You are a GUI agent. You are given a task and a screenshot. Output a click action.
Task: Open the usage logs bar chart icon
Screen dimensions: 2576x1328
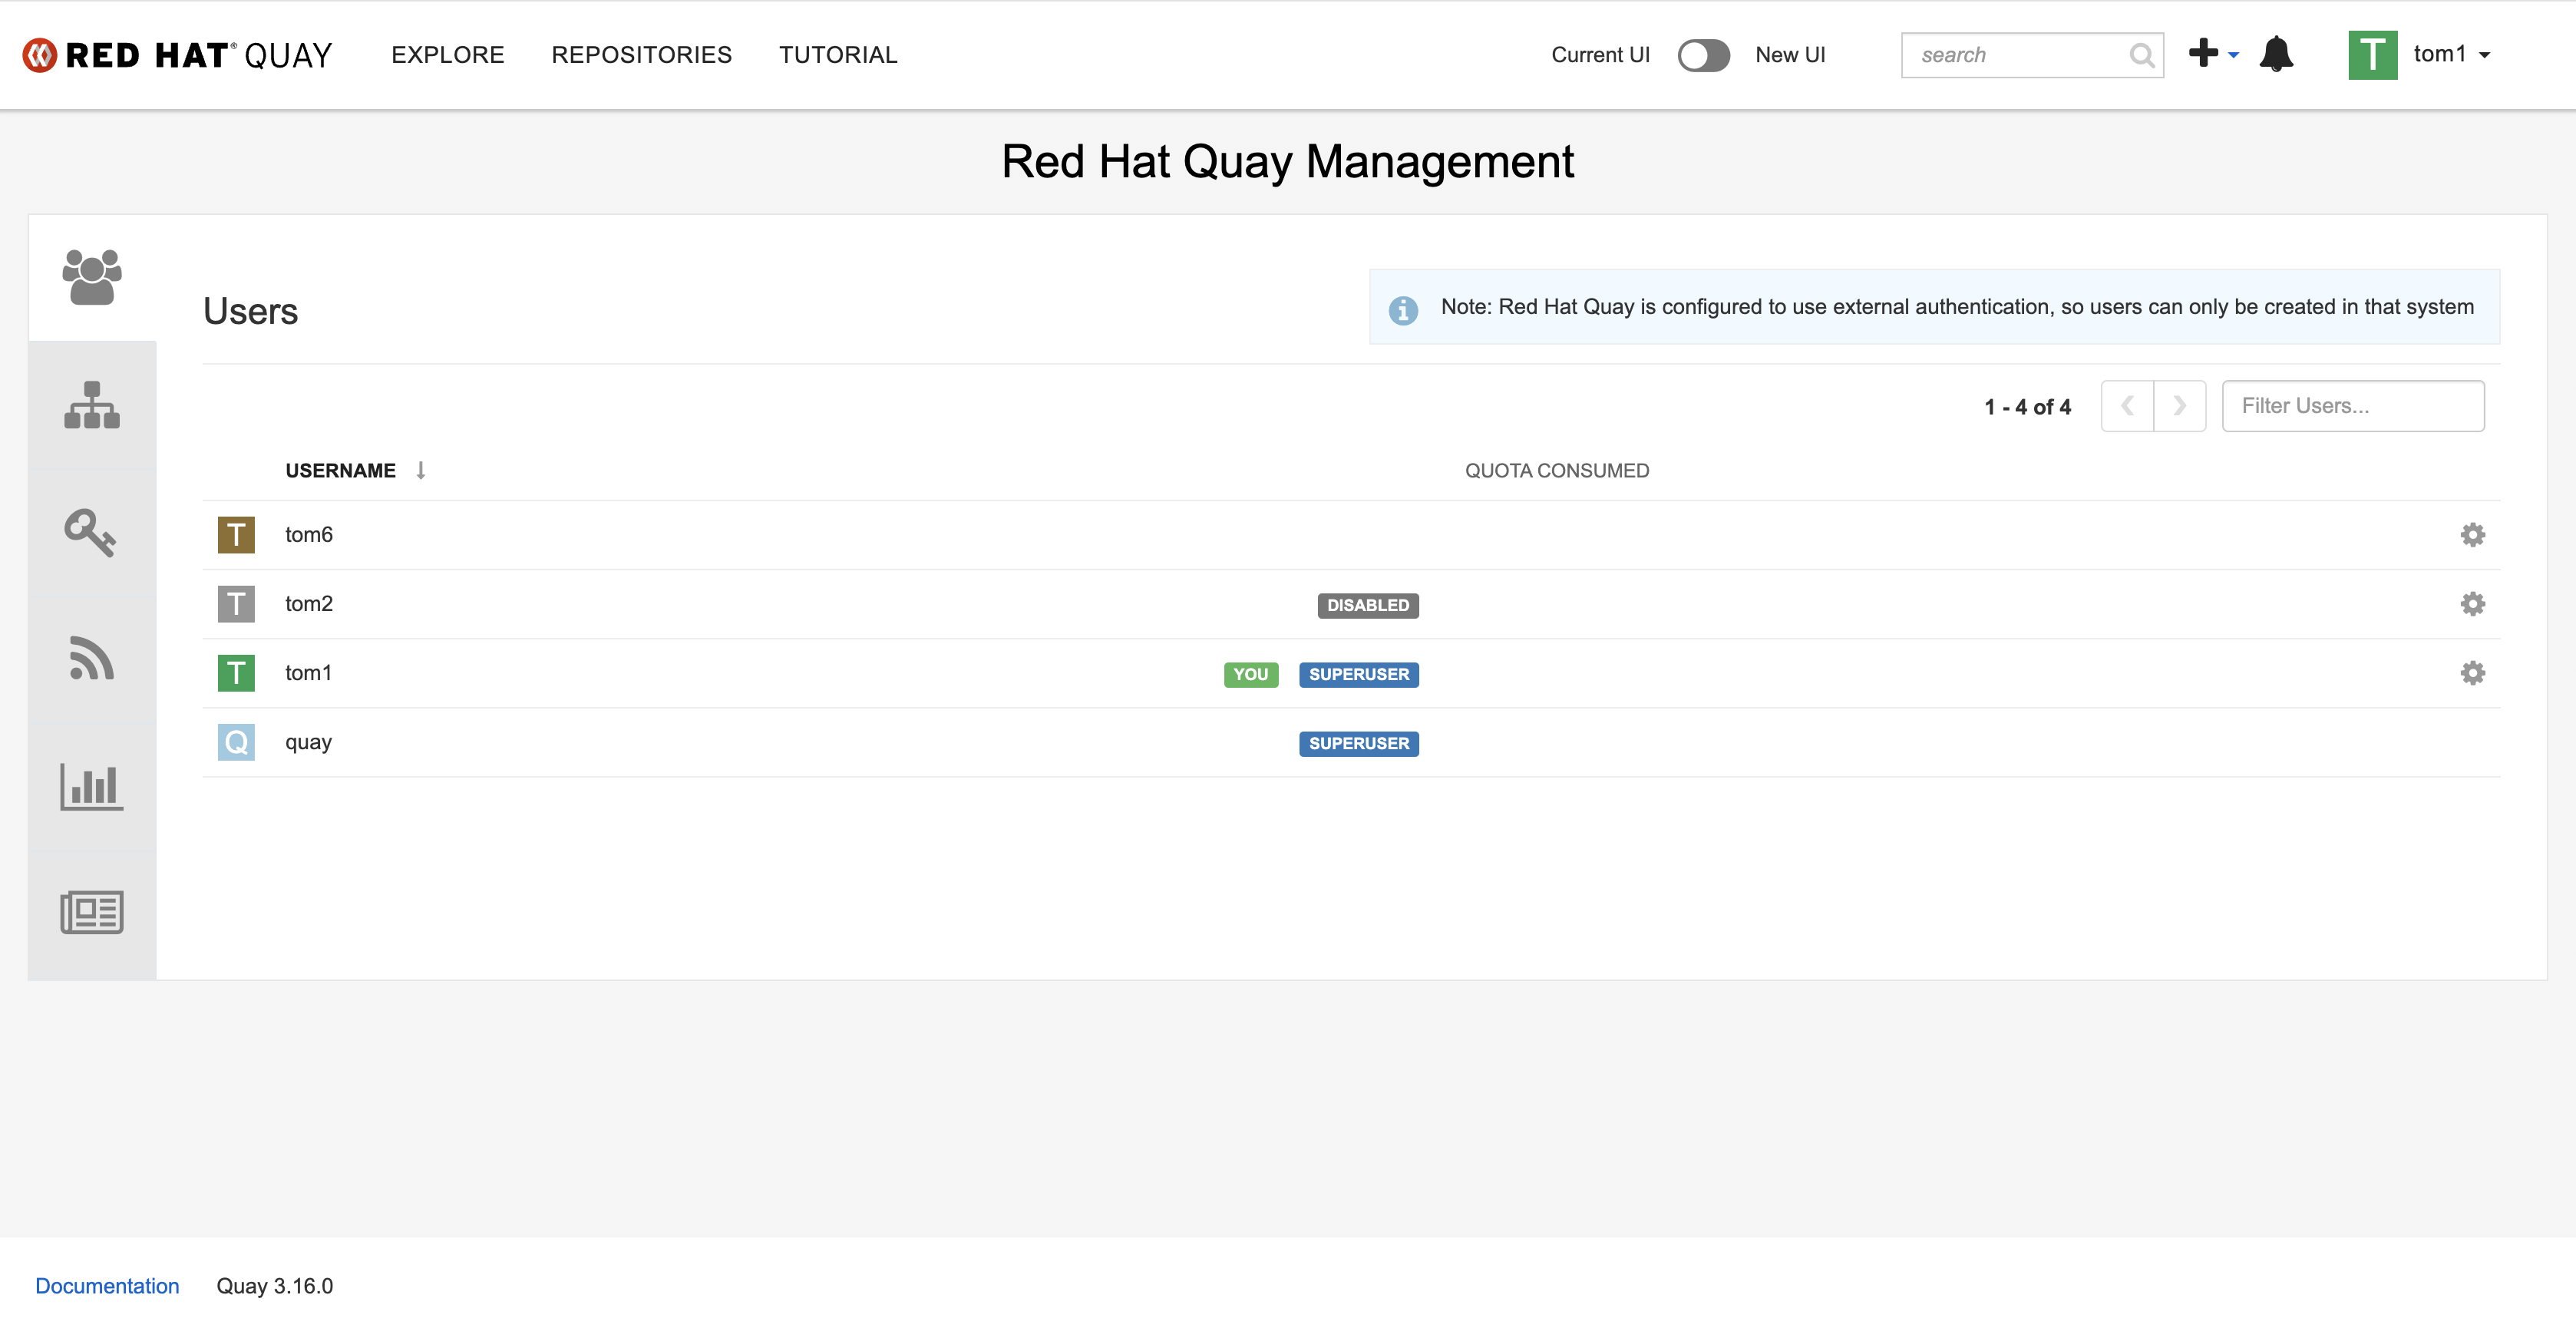[x=92, y=786]
